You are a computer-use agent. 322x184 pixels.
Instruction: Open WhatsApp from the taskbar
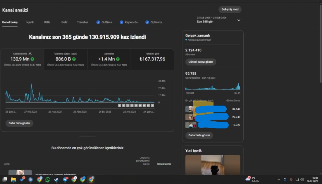[48, 179]
